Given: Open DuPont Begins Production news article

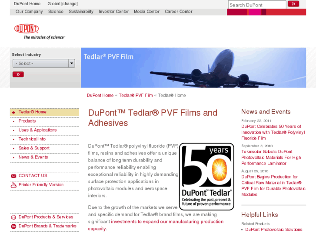Looking at the screenshot, I should coord(273,186).
